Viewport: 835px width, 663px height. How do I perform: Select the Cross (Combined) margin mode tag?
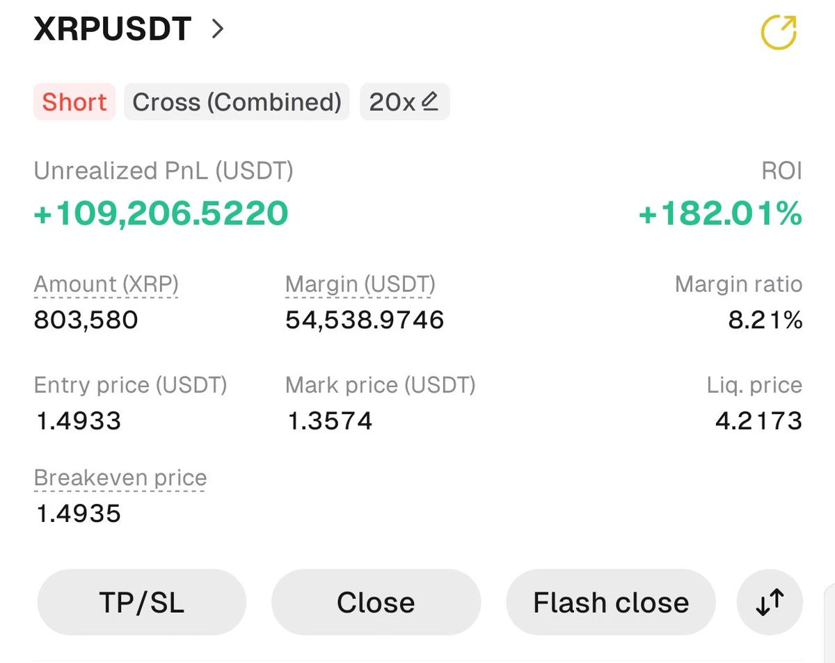pyautogui.click(x=237, y=102)
